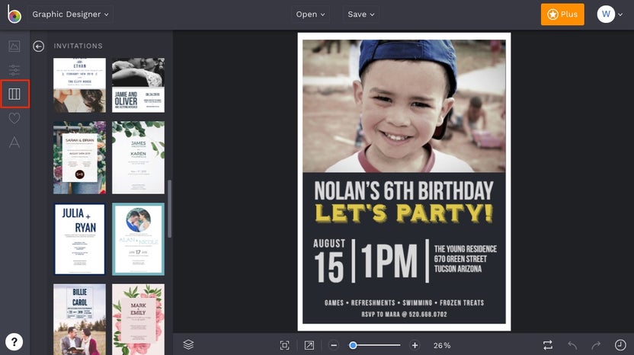The image size is (634, 355).
Task: Click the template panel scrollbar
Action: pyautogui.click(x=169, y=209)
